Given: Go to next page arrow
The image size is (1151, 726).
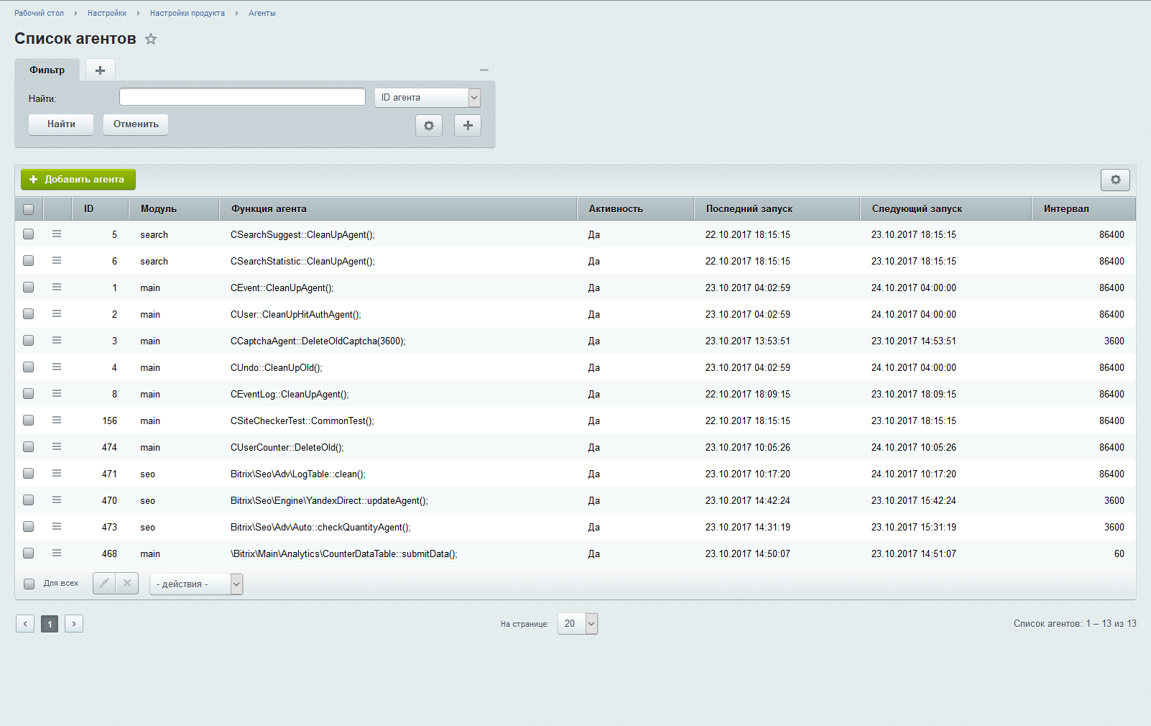Looking at the screenshot, I should 74,624.
